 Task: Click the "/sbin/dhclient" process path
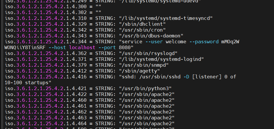142,24
